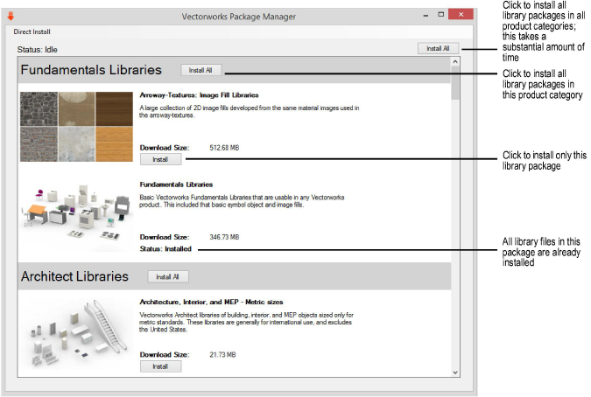The height and width of the screenshot is (397, 591).
Task: Click 'Architecture, Interior, and MEP - Metric sizes' title
Action: [211, 303]
